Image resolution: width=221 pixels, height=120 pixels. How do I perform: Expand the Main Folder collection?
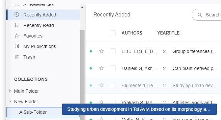10,91
